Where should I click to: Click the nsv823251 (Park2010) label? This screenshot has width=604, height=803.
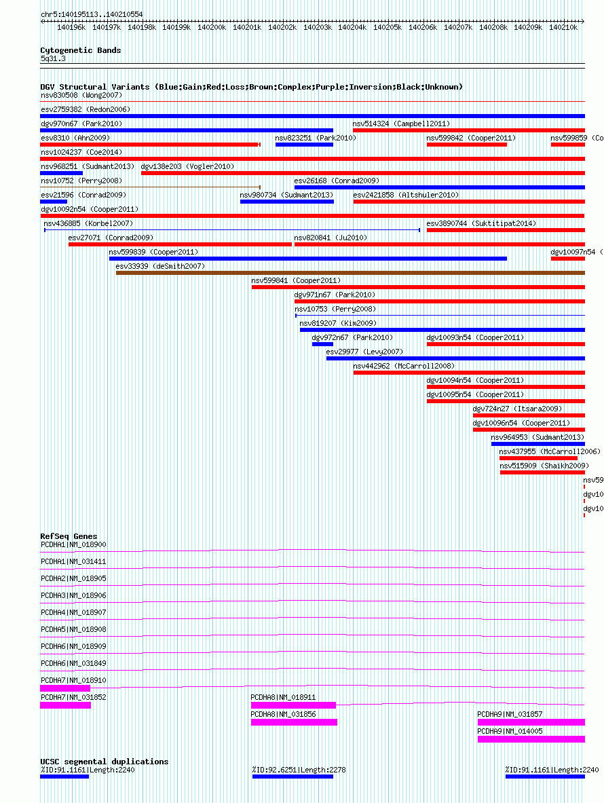pyautogui.click(x=316, y=138)
